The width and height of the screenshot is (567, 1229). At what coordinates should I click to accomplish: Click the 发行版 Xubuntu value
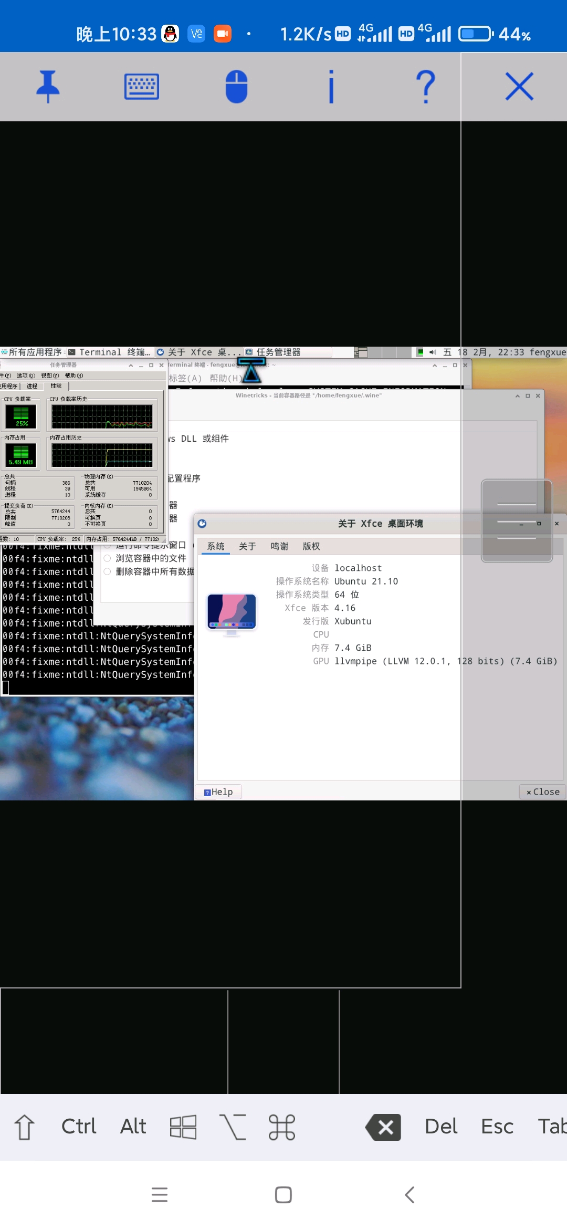(x=353, y=621)
